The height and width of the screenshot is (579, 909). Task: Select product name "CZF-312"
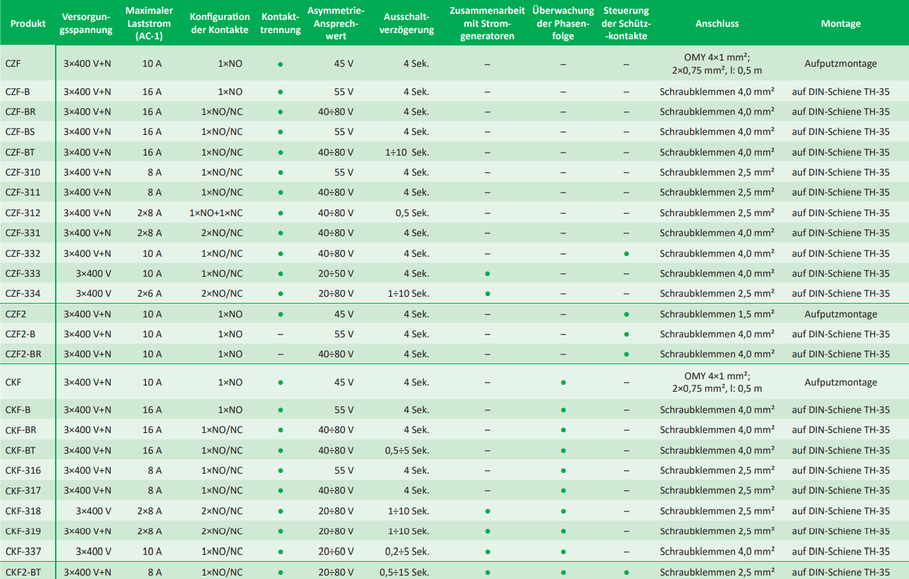[x=23, y=213]
